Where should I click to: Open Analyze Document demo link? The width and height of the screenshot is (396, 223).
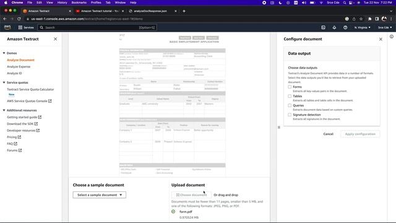click(x=20, y=60)
